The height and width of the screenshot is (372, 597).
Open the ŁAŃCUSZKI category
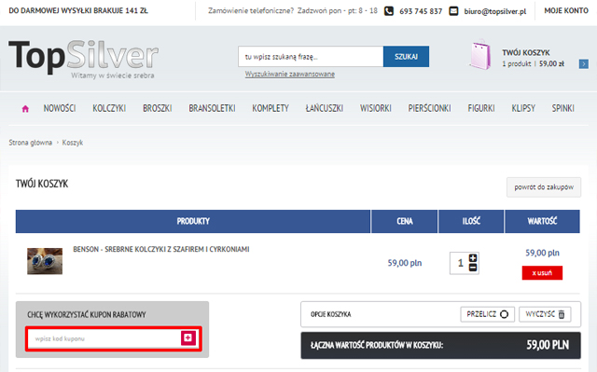[325, 108]
